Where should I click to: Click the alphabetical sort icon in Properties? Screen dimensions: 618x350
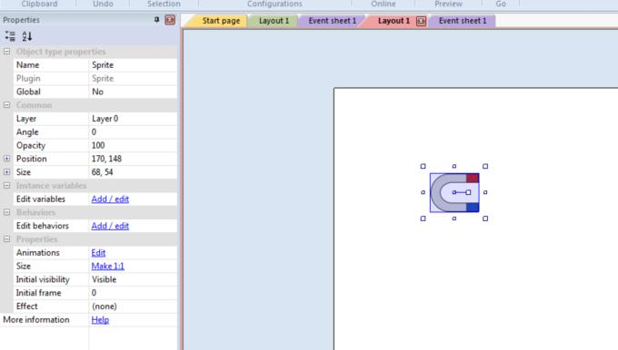tap(26, 36)
